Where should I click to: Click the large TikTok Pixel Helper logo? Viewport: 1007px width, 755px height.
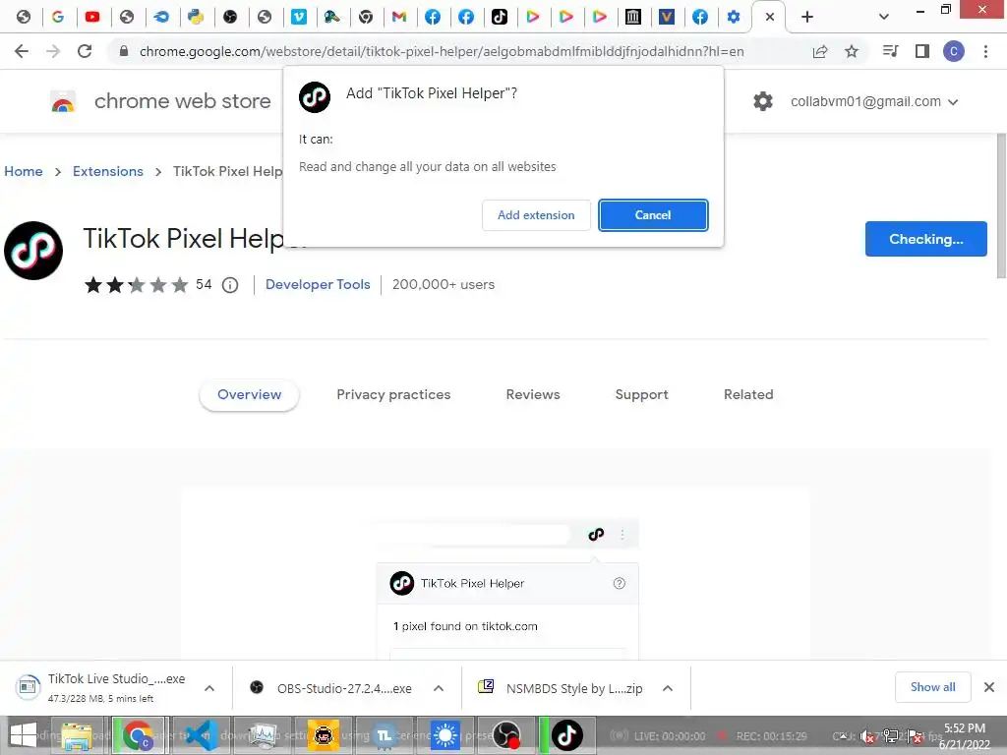tap(33, 251)
